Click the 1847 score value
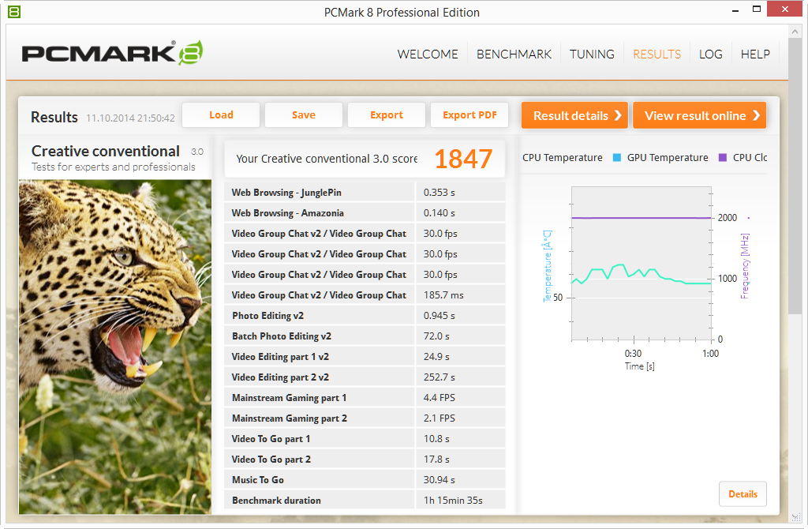Image resolution: width=808 pixels, height=529 pixels. pos(463,159)
